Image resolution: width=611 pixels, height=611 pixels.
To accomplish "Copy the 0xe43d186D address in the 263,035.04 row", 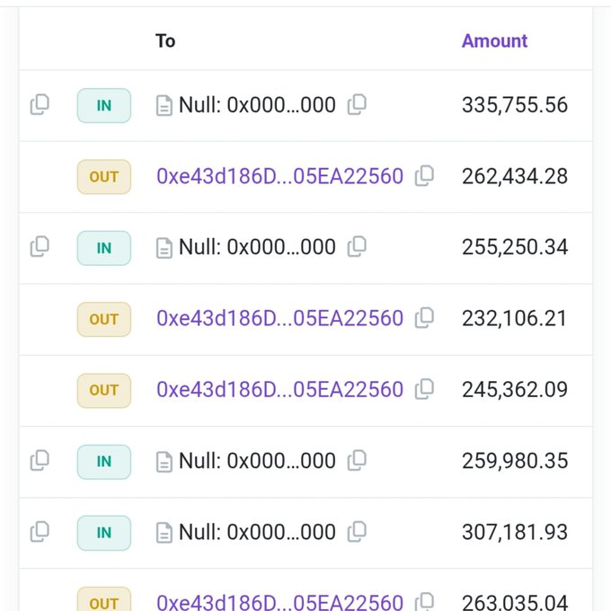I will (424, 602).
